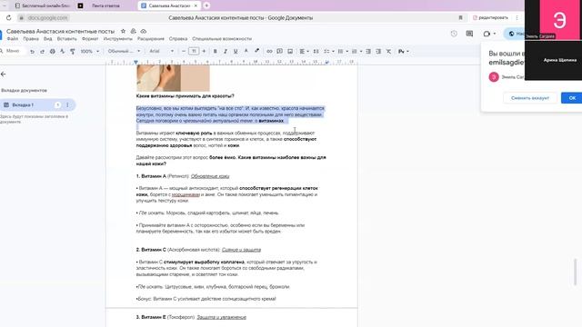The width and height of the screenshot is (582, 327).
Task: Open the Правка menu
Action: pos(31,38)
